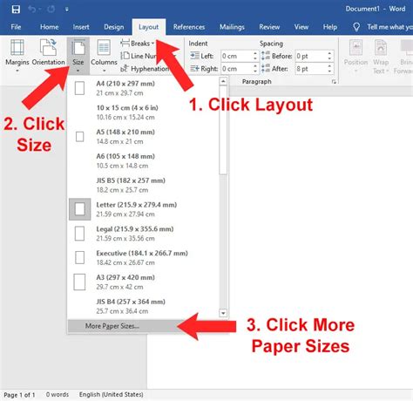This screenshot has height=401, width=413.
Task: Switch to the Home tab
Action: [x=49, y=27]
